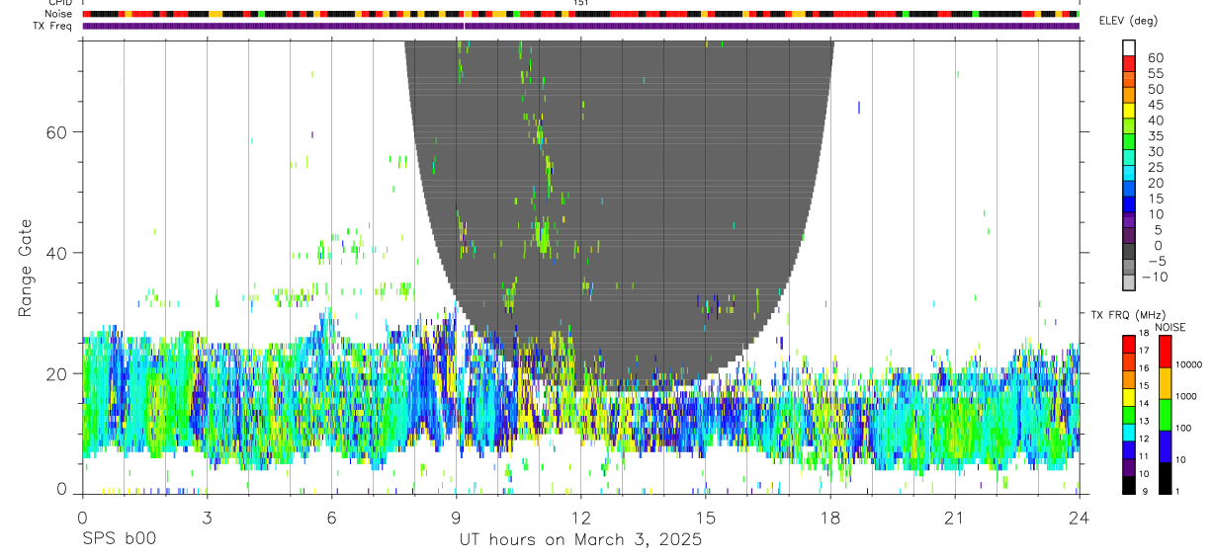
Task: Click the black TX FRQ swatch at 9-10 MHz
Action: point(1129,483)
